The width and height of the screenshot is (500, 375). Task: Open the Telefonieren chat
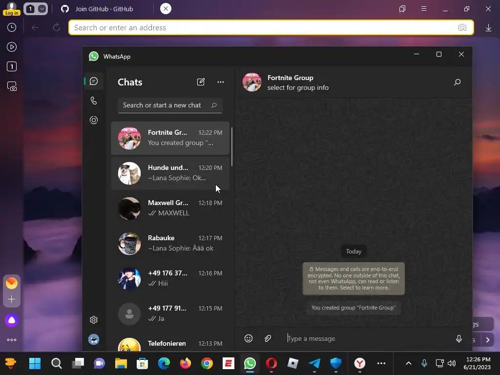[170, 343]
